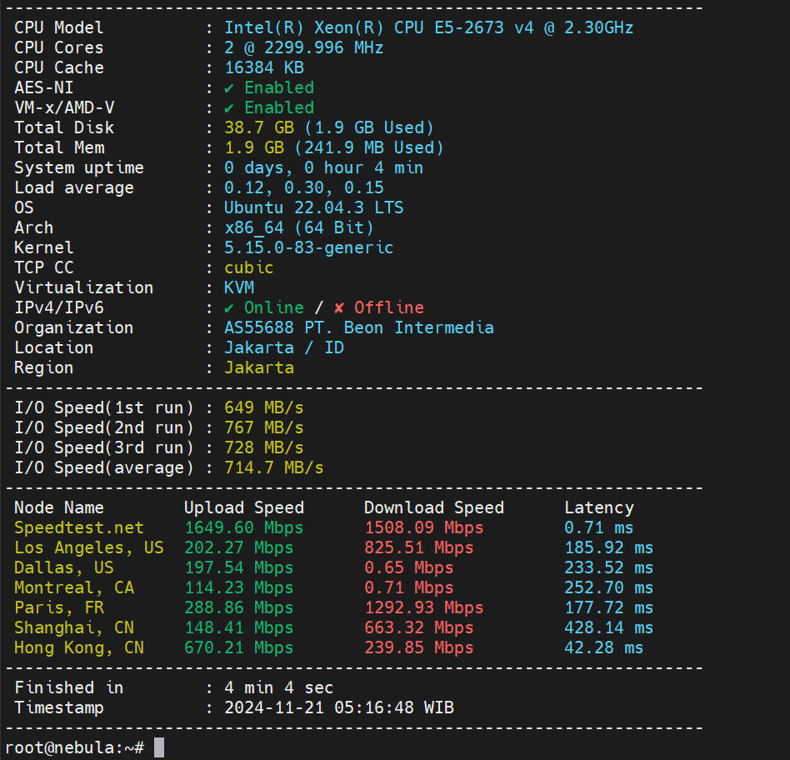Click the Upload Speed column header
The width and height of the screenshot is (790, 760).
(244, 507)
